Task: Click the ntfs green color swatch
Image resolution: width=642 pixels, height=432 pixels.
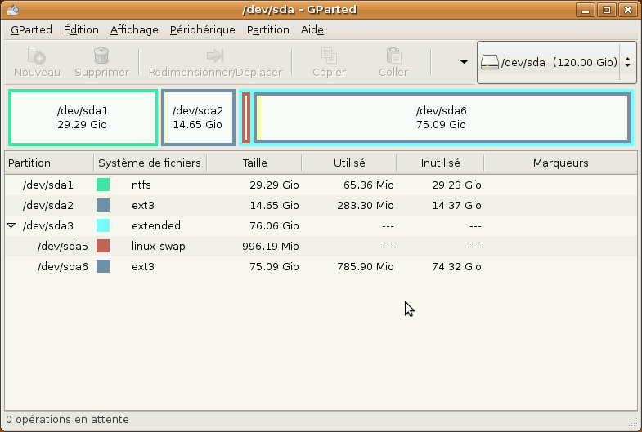Action: pos(103,185)
